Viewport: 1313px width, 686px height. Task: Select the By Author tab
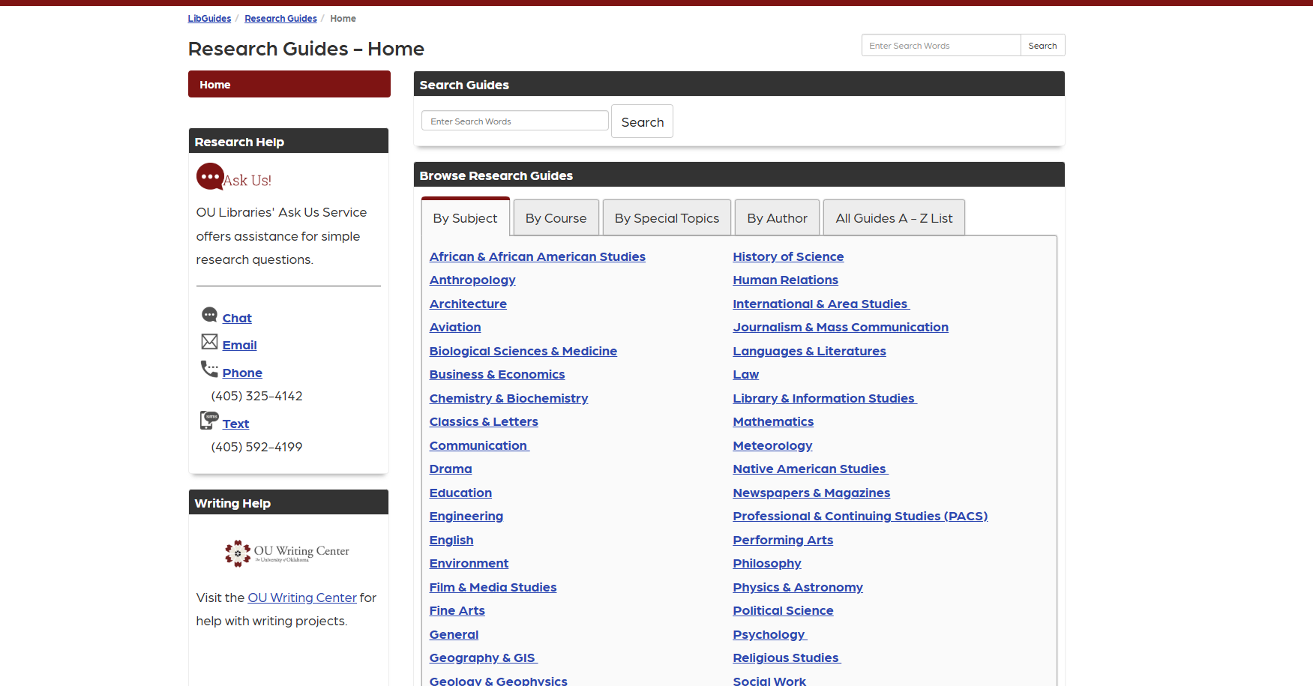(777, 218)
